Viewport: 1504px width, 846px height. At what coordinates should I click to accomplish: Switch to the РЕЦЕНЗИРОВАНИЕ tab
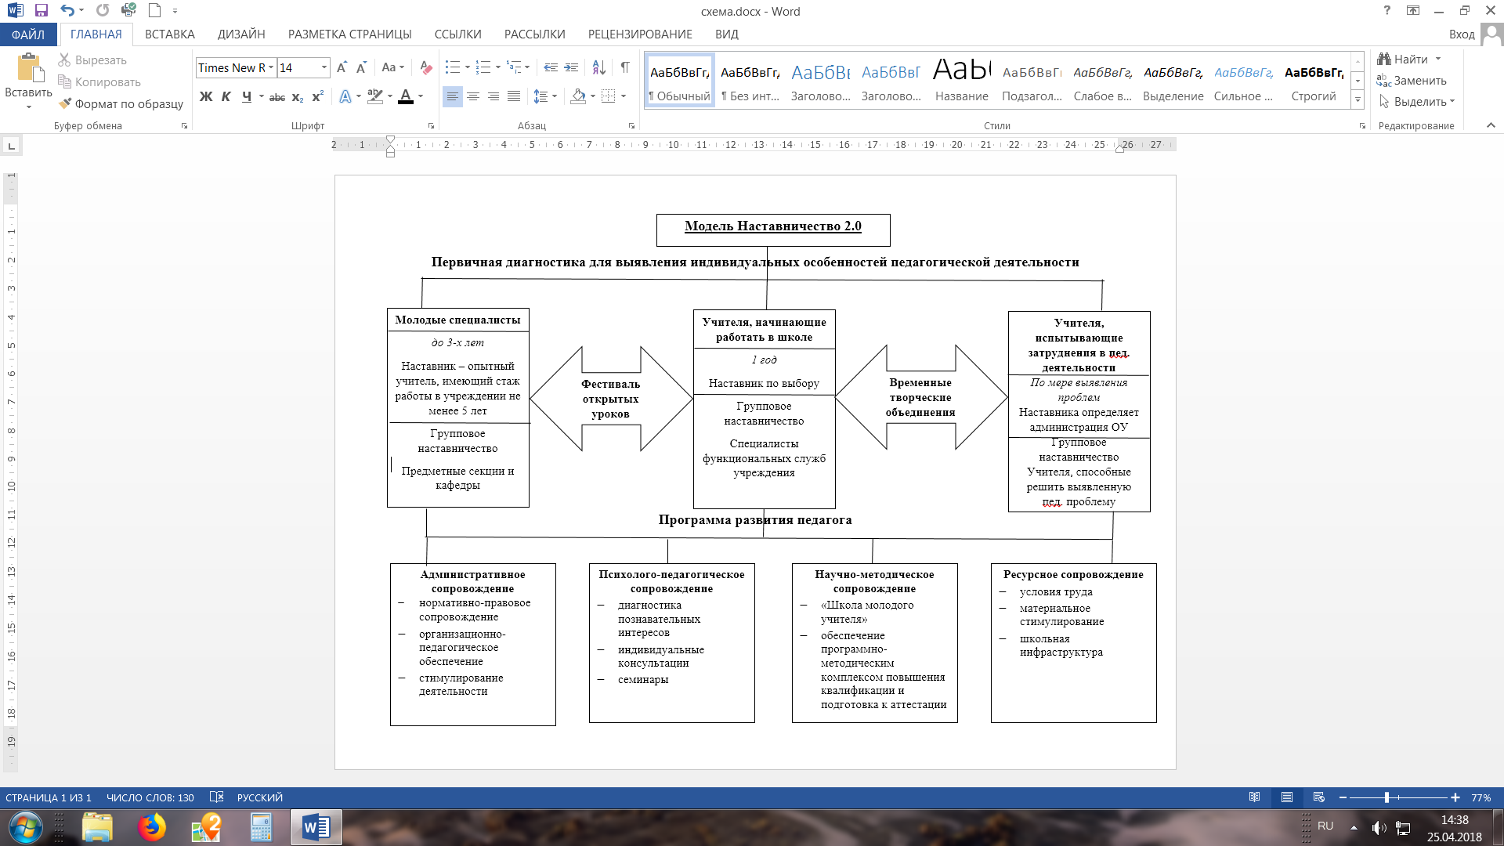pos(639,34)
